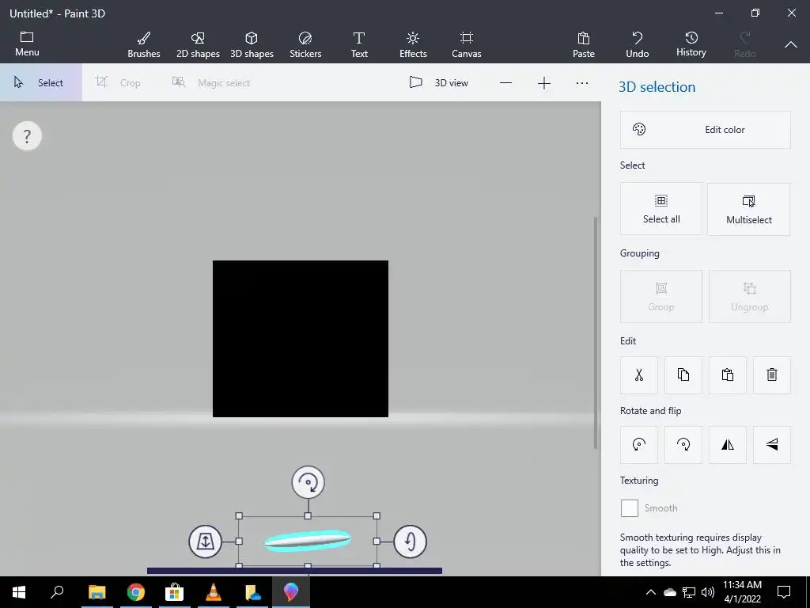Flip the object horizontally

click(728, 445)
